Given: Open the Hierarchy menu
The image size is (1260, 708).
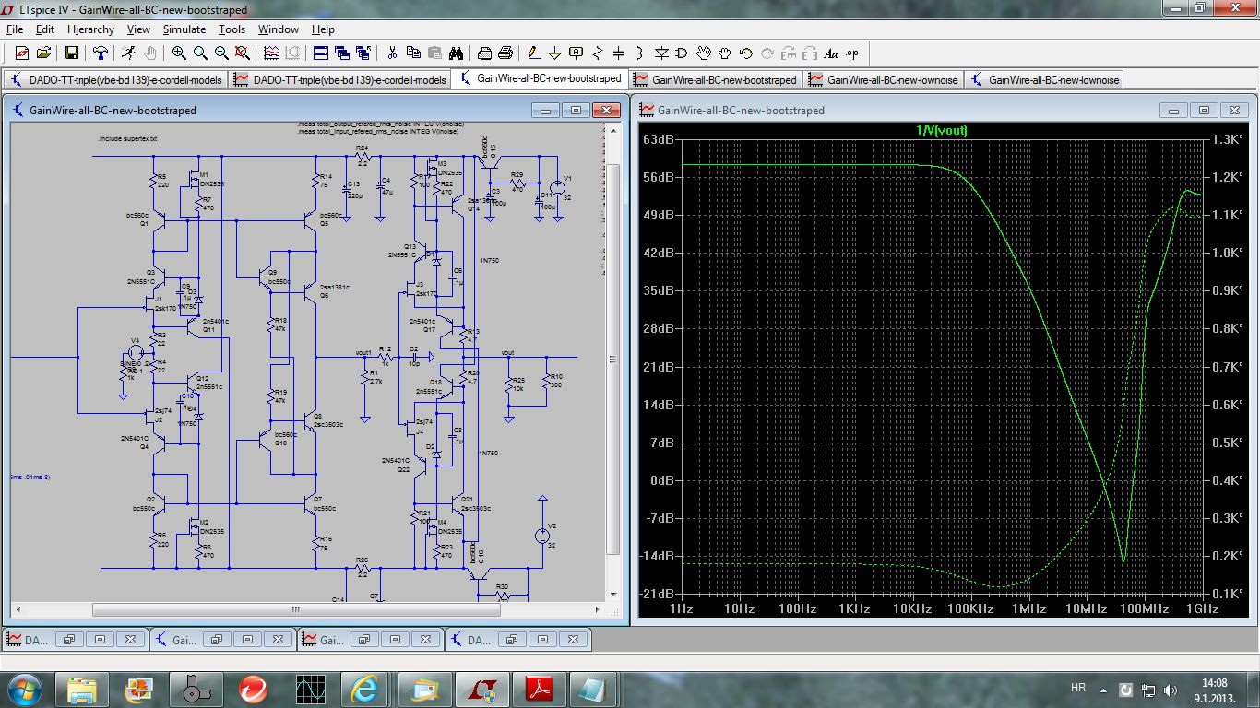Looking at the screenshot, I should [90, 29].
